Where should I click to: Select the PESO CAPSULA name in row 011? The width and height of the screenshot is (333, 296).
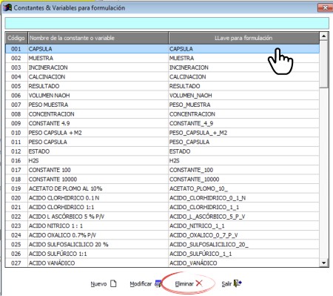click(x=98, y=142)
